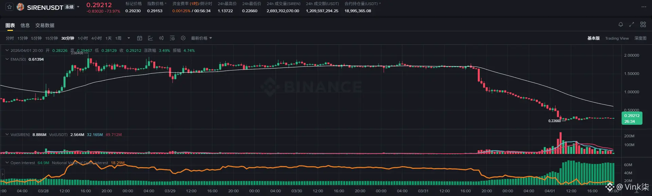
Task: Select the 1分钟 interval
Action: point(22,38)
